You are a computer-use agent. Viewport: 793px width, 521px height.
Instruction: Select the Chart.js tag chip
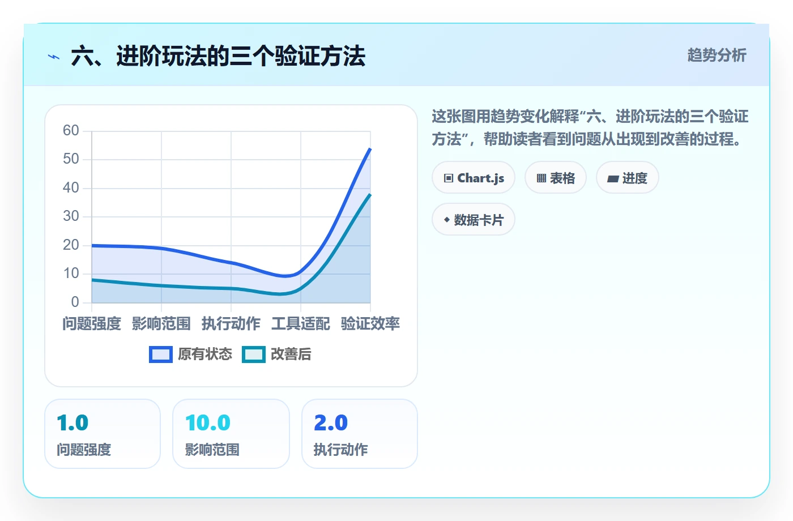point(474,178)
